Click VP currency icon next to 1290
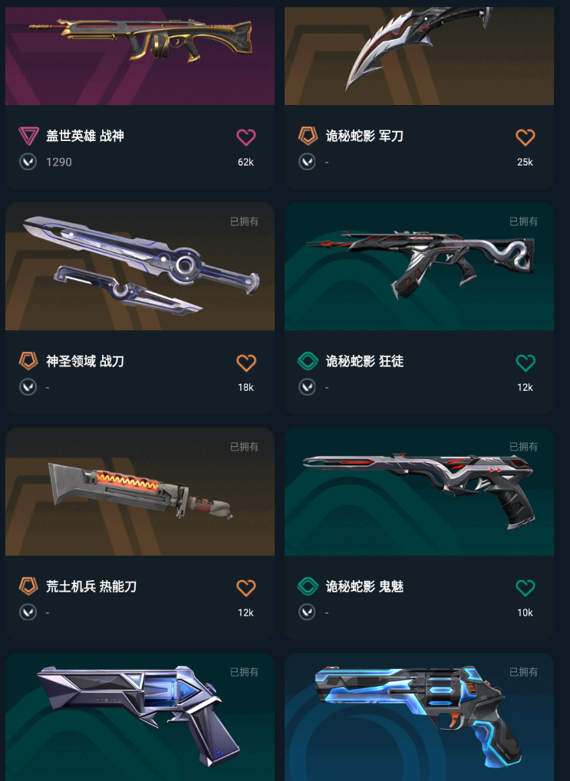This screenshot has width=570, height=781. coord(28,162)
